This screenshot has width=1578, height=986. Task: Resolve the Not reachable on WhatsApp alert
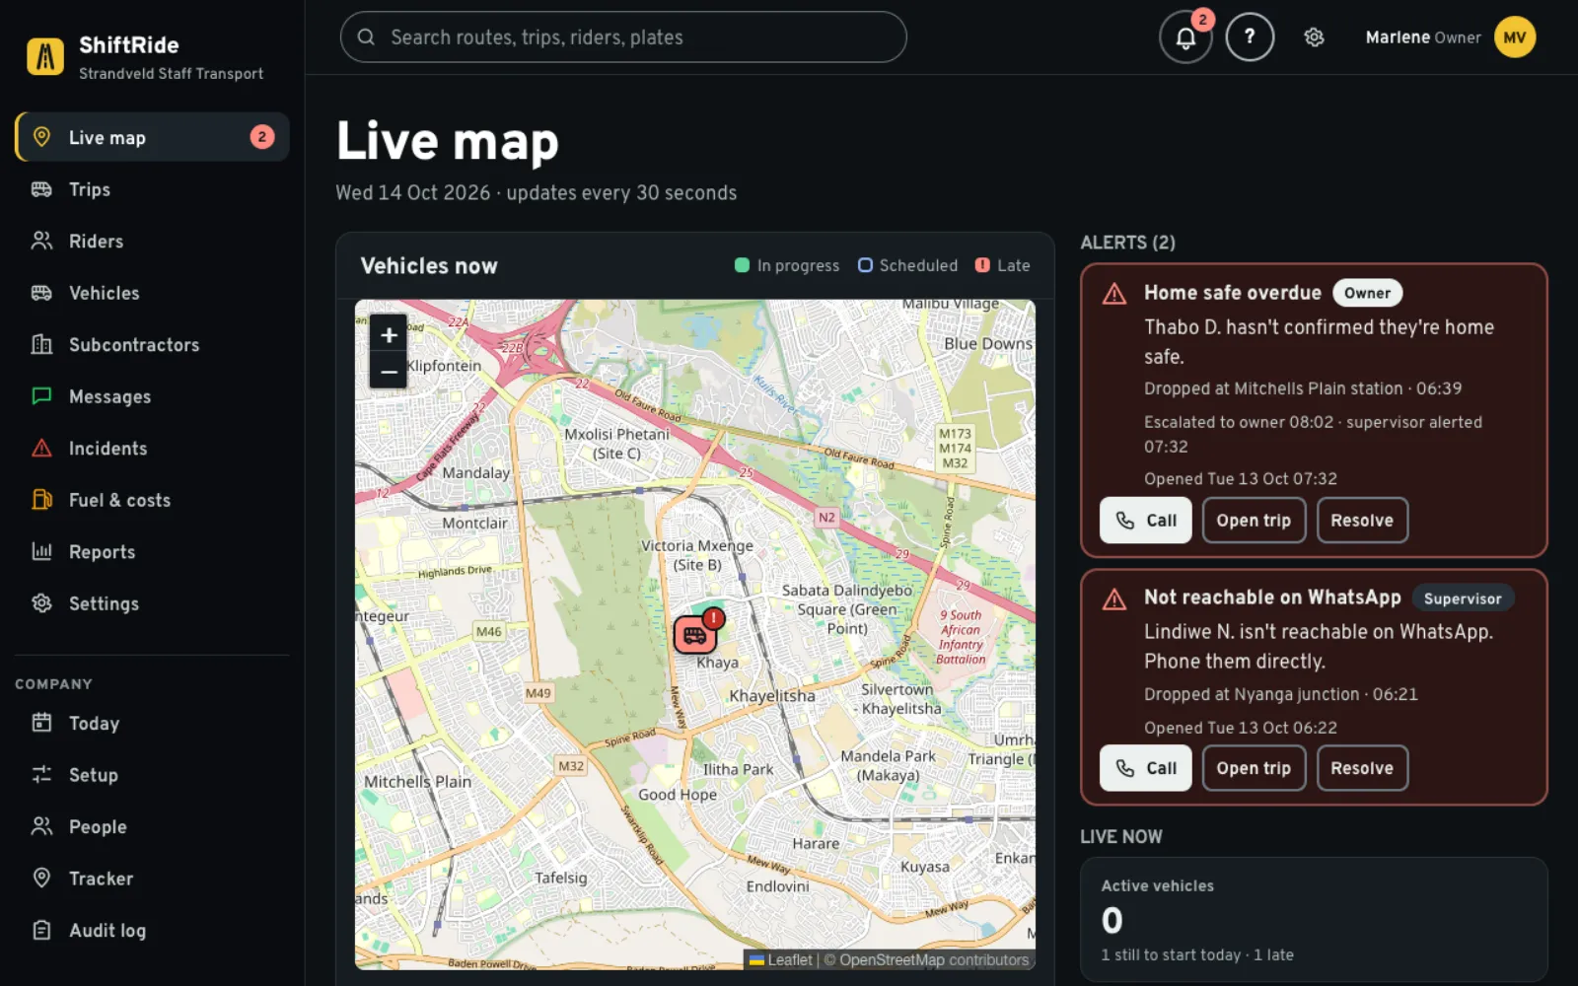(1362, 768)
